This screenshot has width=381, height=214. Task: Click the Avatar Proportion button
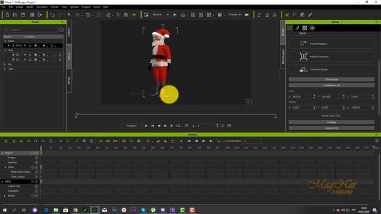[332, 56]
